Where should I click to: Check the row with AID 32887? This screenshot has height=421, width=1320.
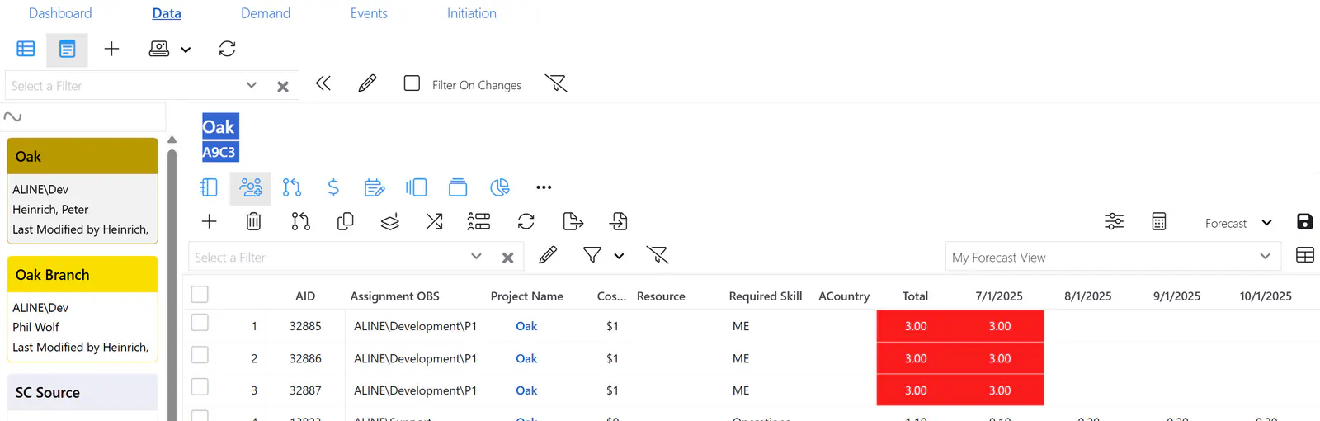[x=200, y=387]
